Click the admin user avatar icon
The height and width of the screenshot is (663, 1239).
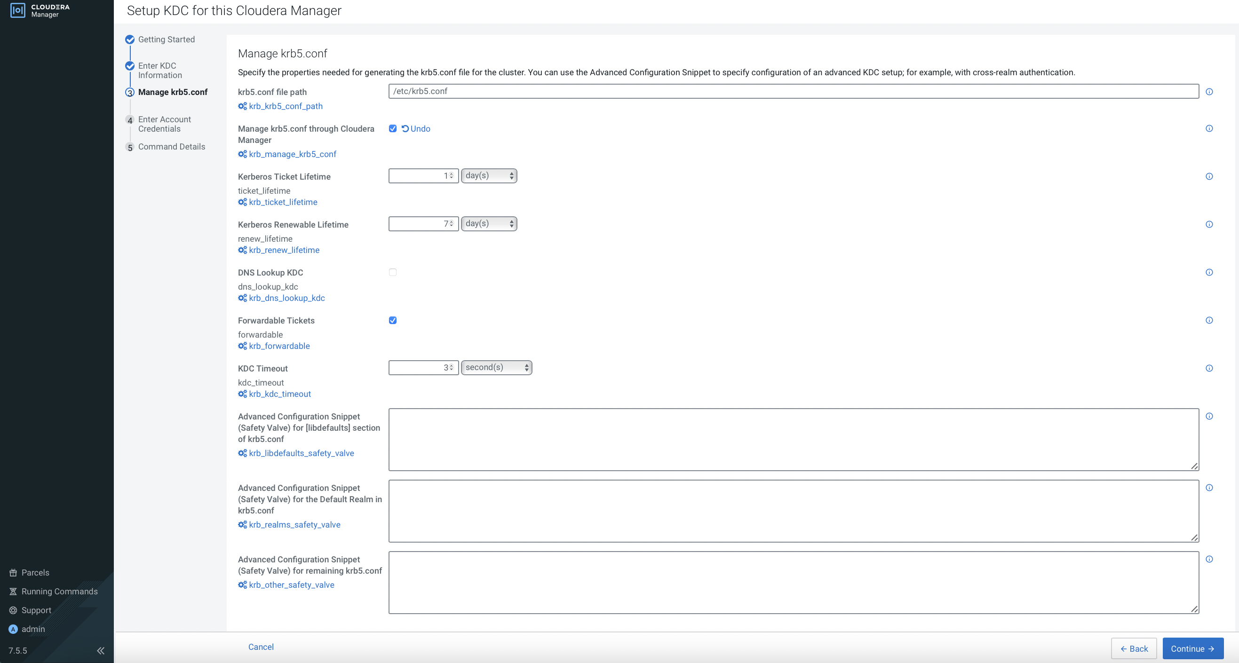point(14,629)
